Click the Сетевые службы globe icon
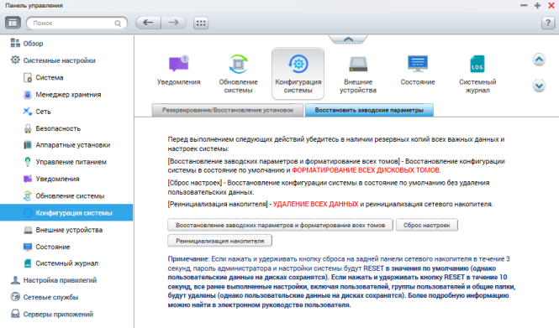The width and height of the screenshot is (559, 328). click(x=15, y=297)
